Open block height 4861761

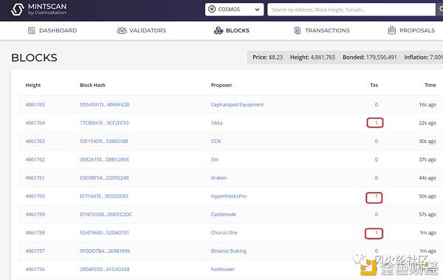point(35,178)
